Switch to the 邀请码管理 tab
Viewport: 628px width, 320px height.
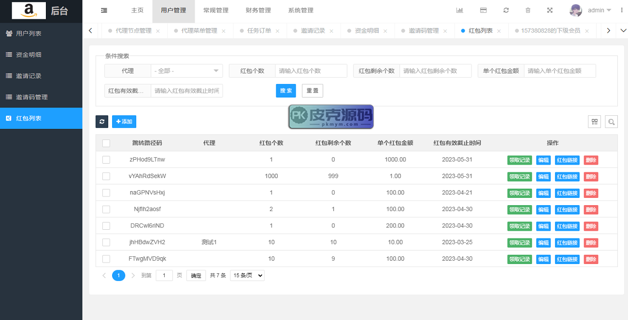tap(424, 31)
